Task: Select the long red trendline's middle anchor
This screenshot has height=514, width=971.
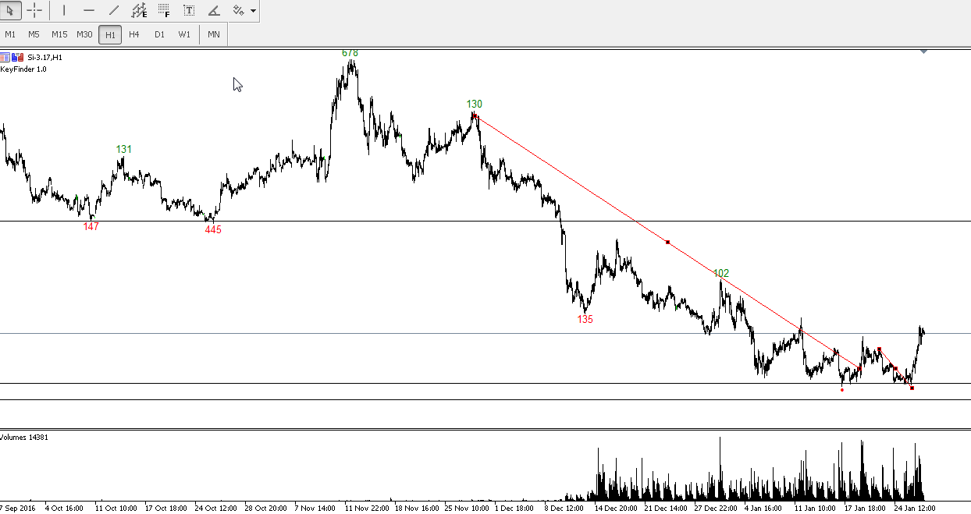Action: coord(667,242)
